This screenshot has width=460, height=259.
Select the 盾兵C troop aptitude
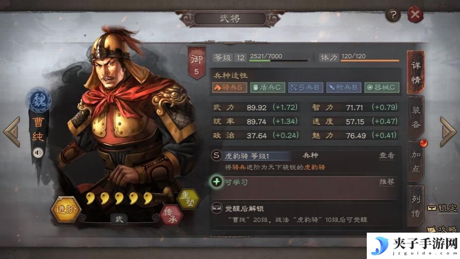(x=267, y=88)
